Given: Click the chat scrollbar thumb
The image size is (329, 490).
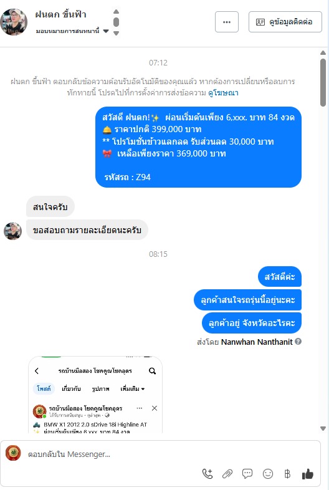Looking at the screenshot, I should coord(323,82).
